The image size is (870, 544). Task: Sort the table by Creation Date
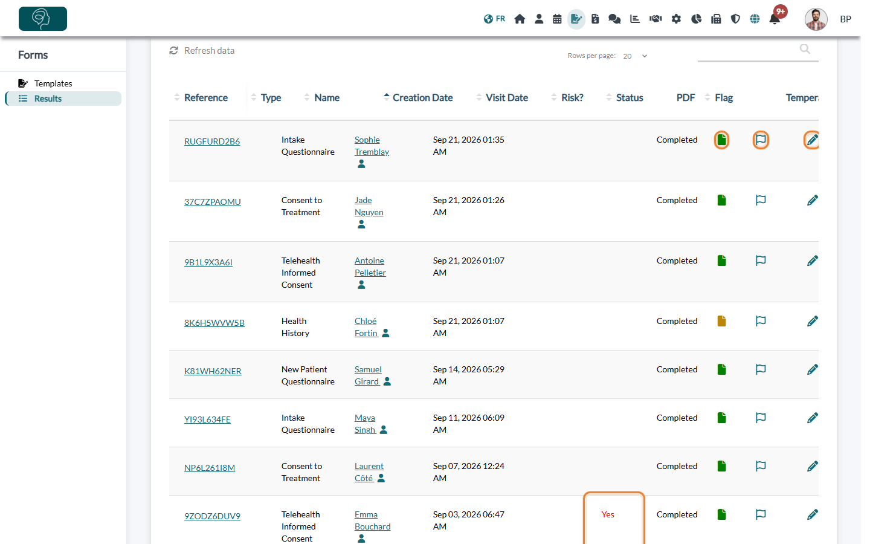click(x=418, y=97)
